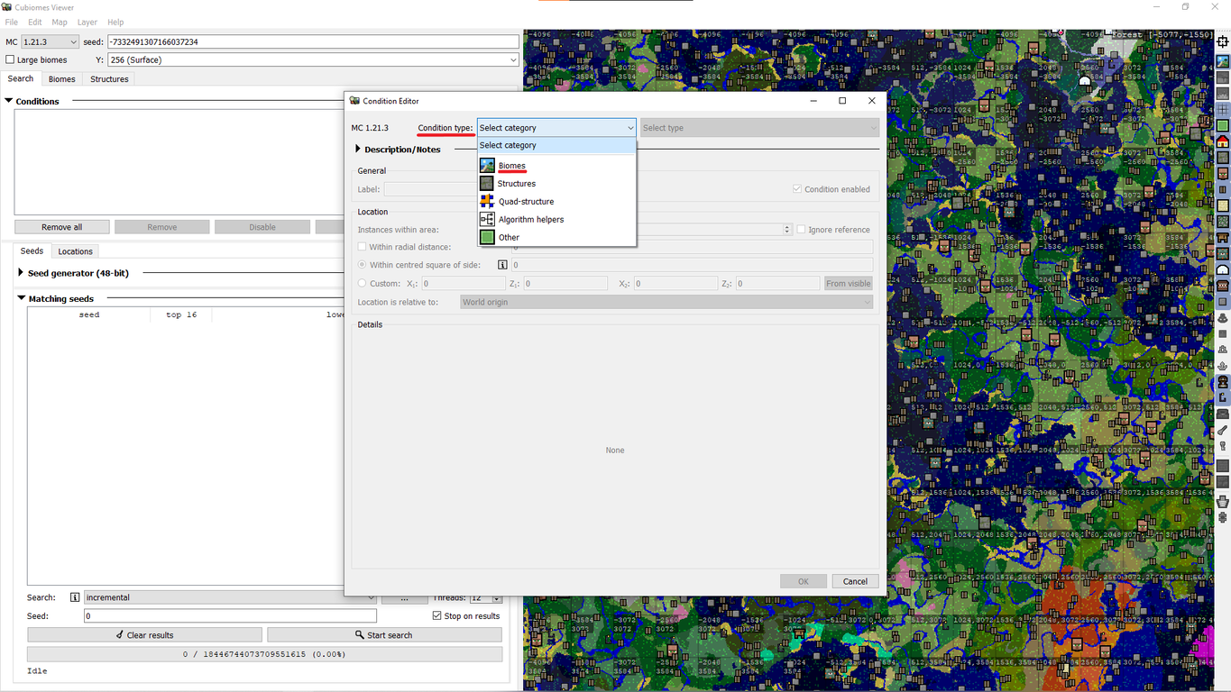This screenshot has height=692, width=1231.
Task: Open the MC version dropdown
Action: tap(51, 42)
